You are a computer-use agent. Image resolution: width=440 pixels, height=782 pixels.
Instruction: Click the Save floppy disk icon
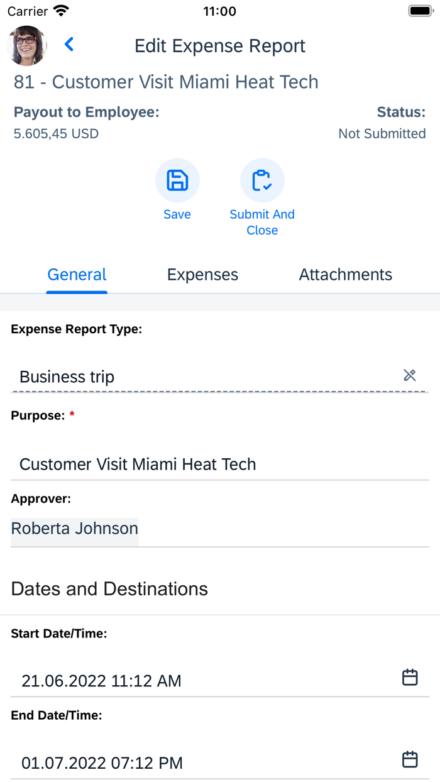point(177,180)
